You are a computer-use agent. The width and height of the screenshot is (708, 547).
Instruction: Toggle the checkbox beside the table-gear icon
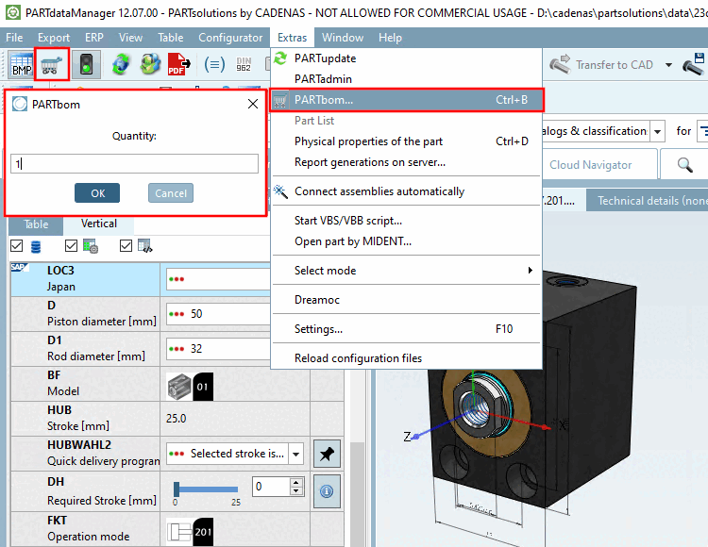pos(72,246)
